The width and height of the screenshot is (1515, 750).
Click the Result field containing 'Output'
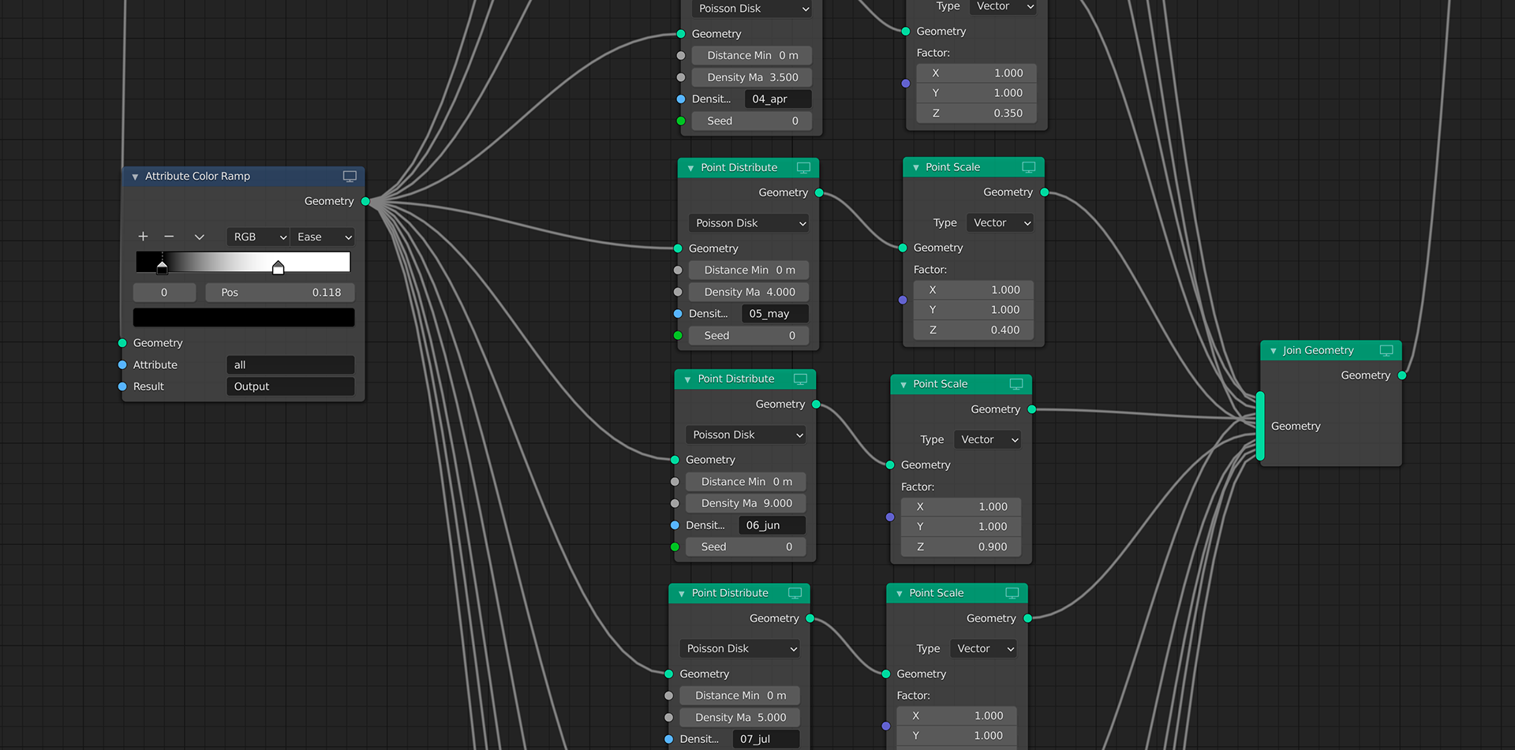click(290, 386)
